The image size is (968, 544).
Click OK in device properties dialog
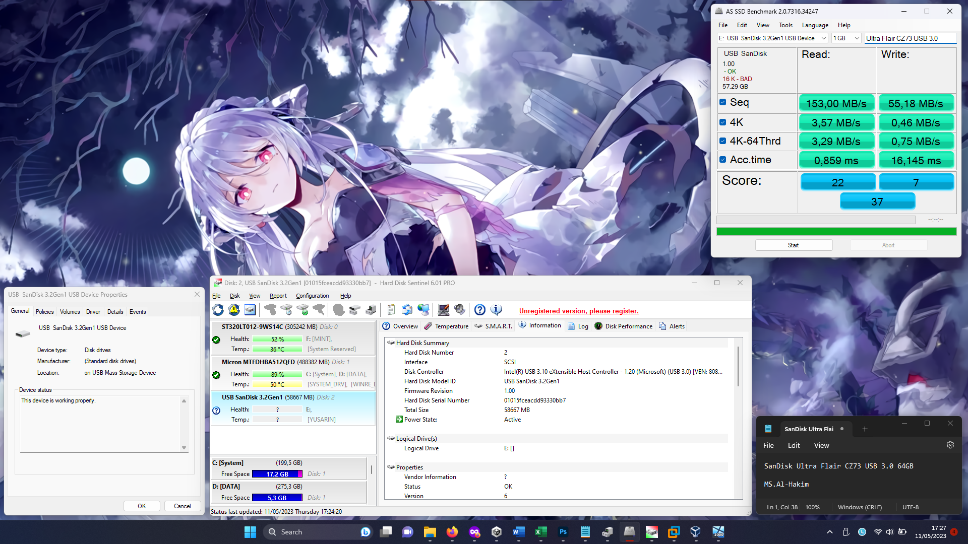tap(142, 506)
